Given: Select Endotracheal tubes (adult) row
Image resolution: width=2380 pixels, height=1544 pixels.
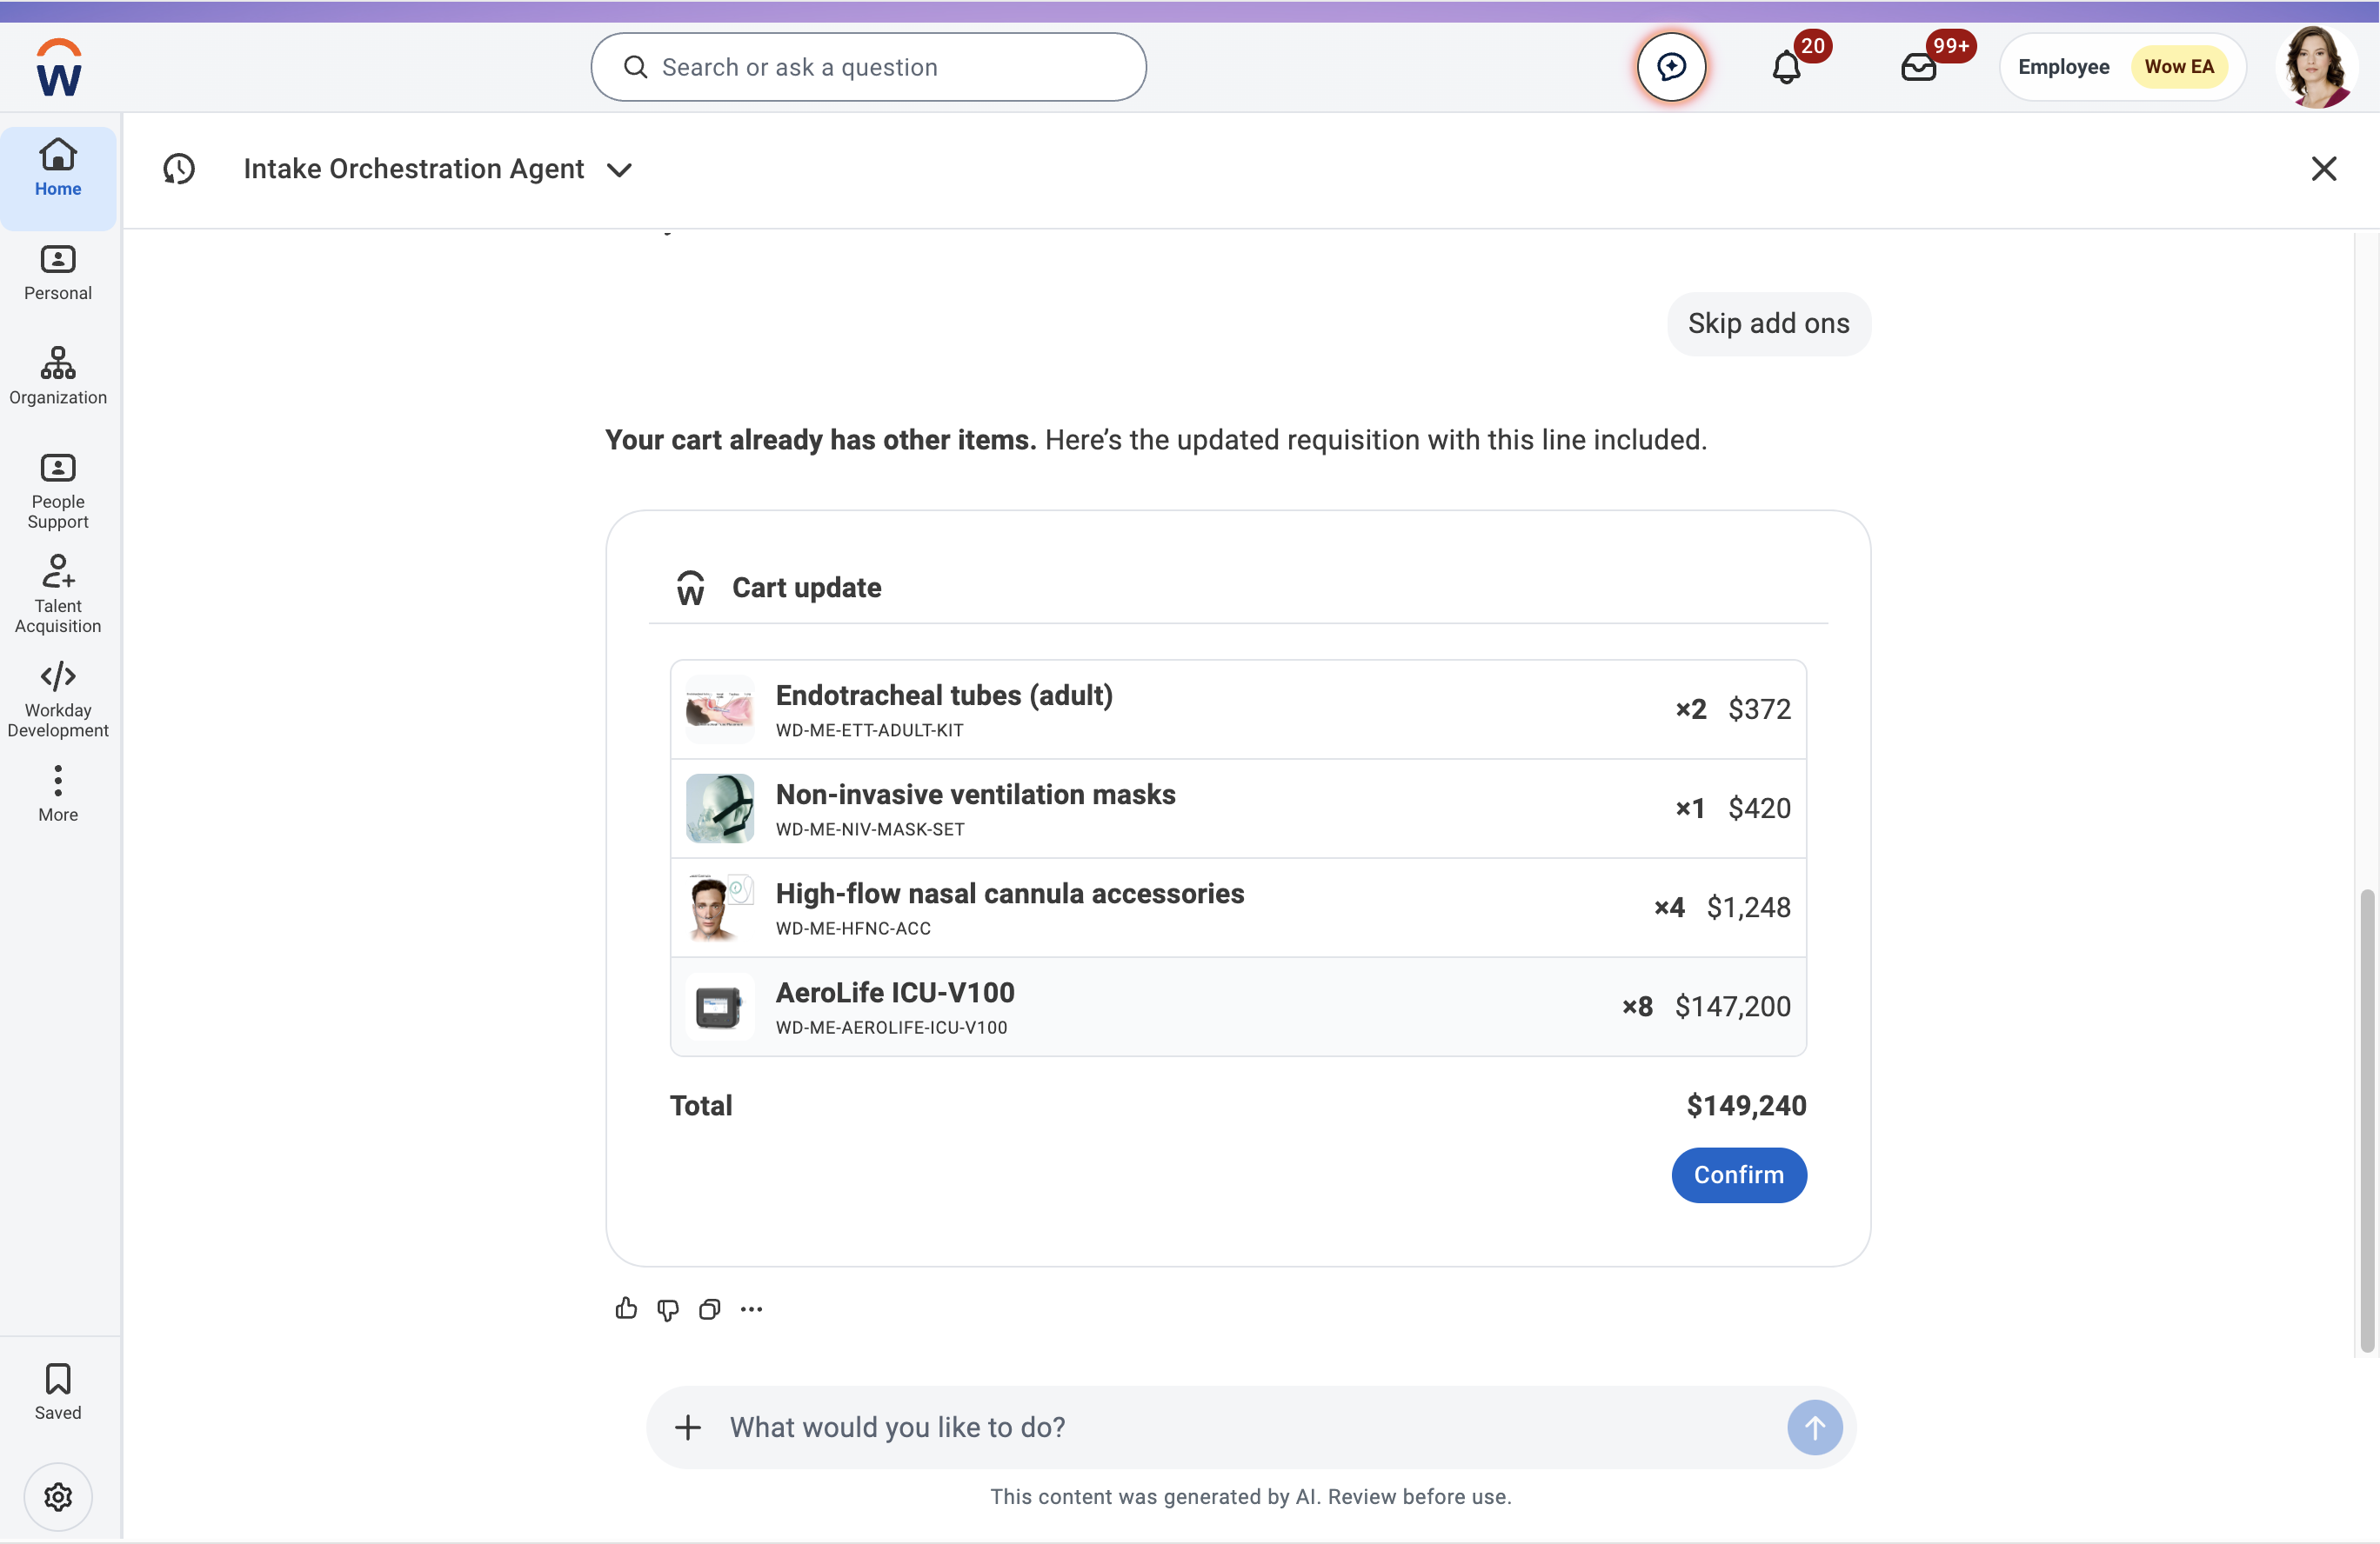Looking at the screenshot, I should click(x=1238, y=709).
